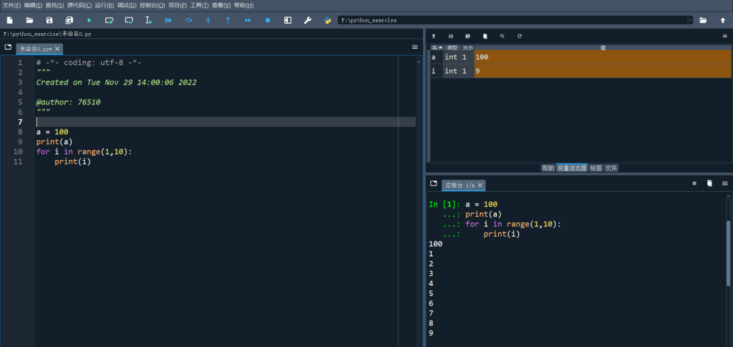Open the 运行(R) menu
Screen dimensions: 733x347
click(105, 5)
